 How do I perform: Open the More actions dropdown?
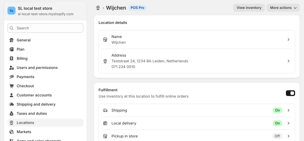pyautogui.click(x=283, y=8)
